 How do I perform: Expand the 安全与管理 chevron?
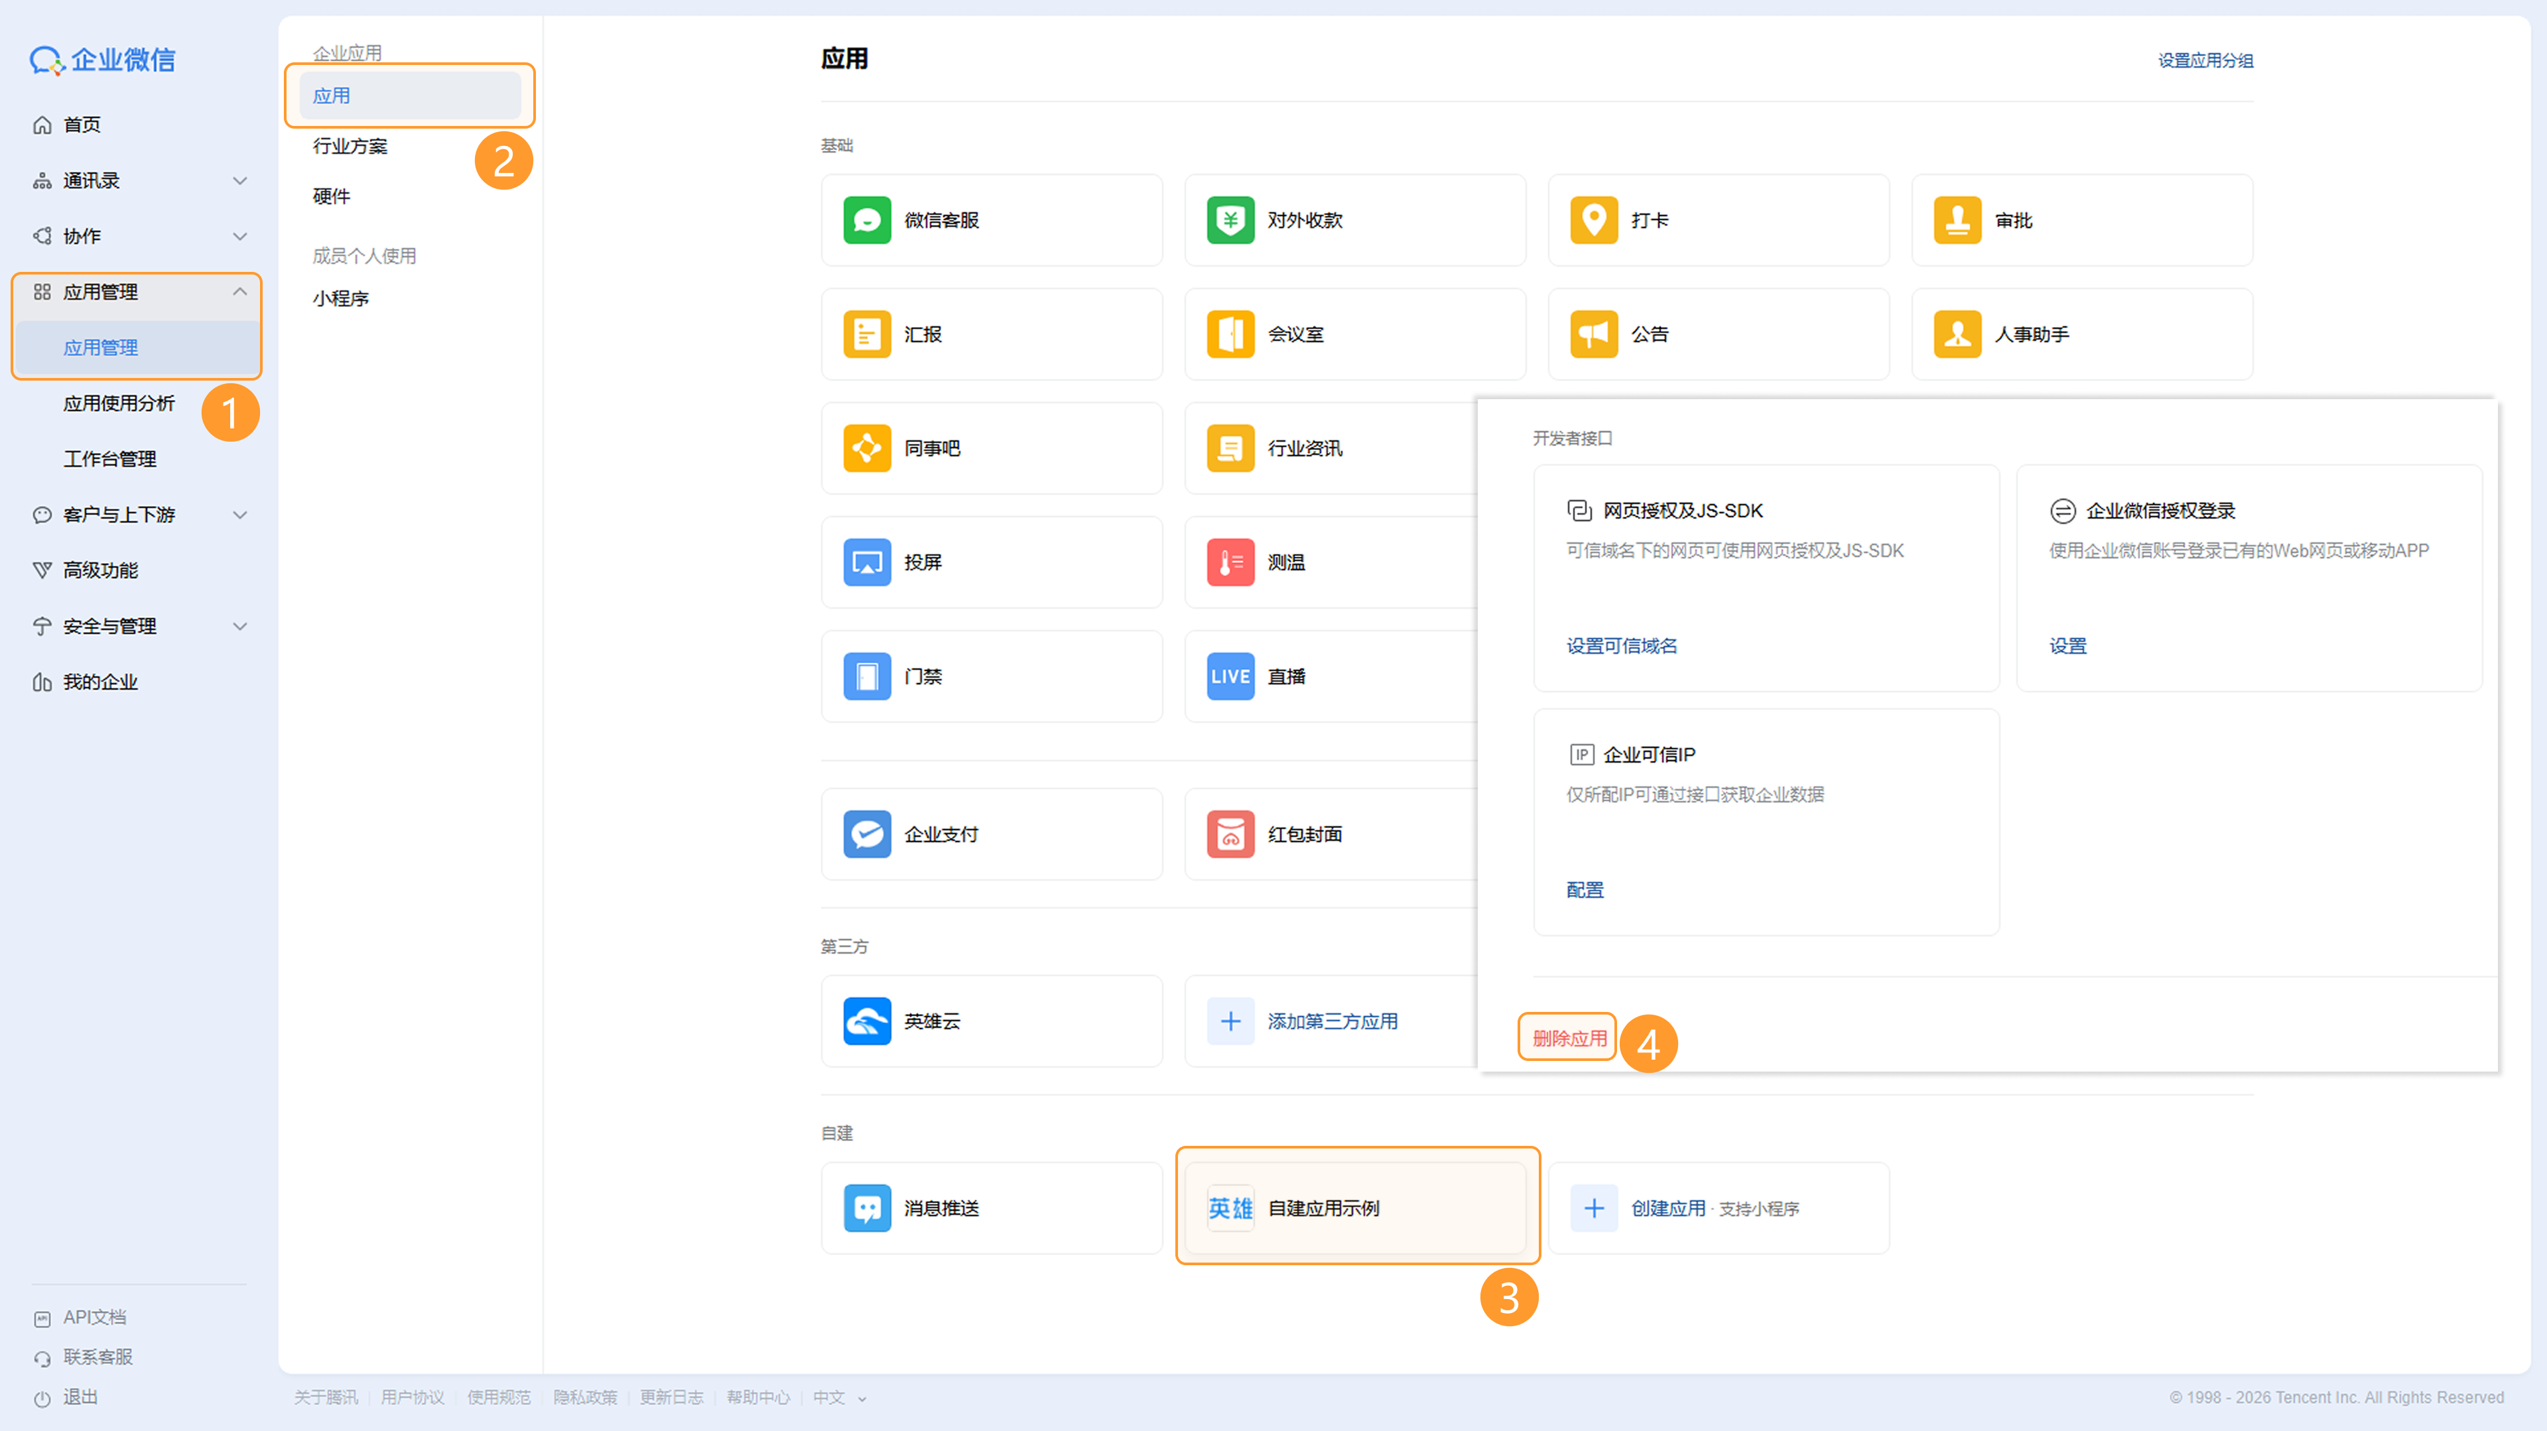(x=239, y=627)
